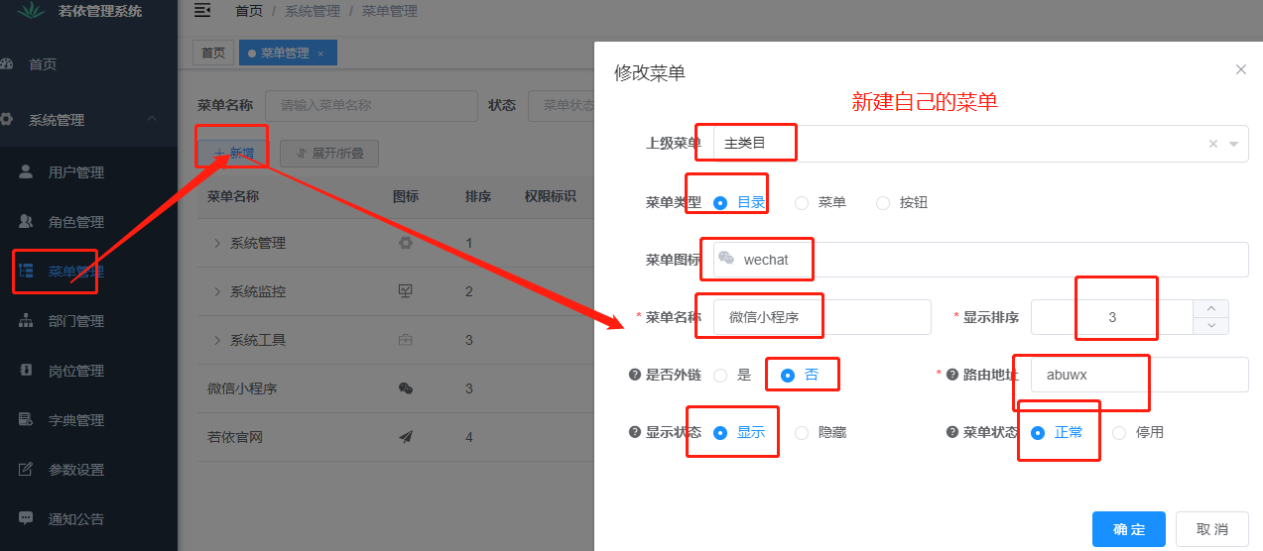The width and height of the screenshot is (1263, 551).
Task: Click the 展开/折叠 button
Action: tap(329, 154)
